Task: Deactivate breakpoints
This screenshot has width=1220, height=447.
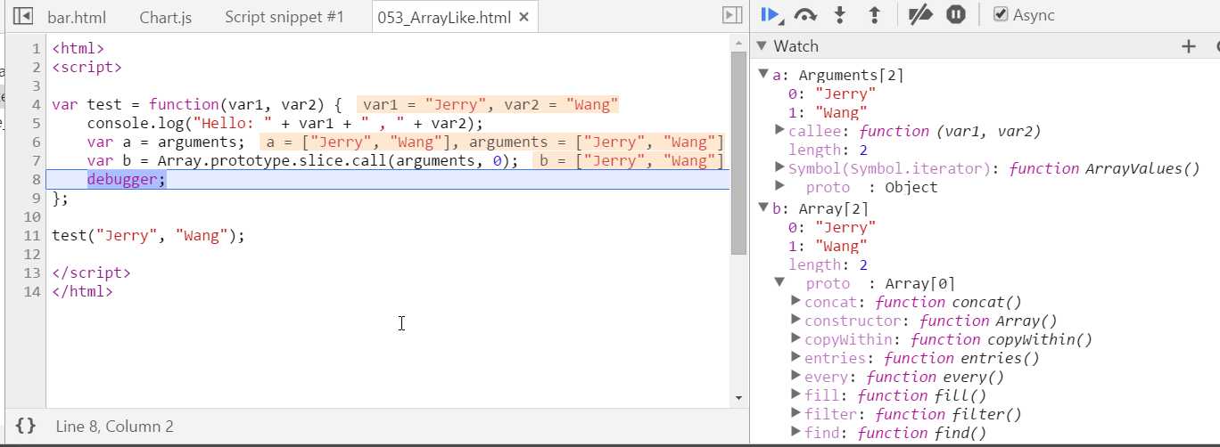Action: 919,15
